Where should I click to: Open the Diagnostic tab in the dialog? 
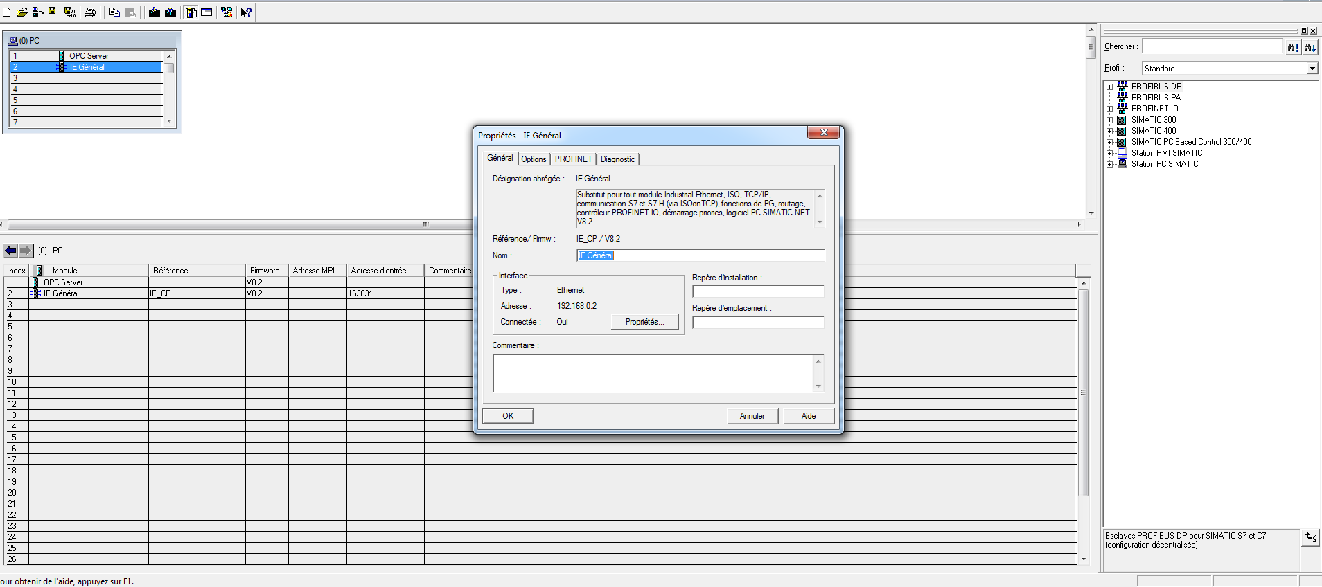(617, 159)
